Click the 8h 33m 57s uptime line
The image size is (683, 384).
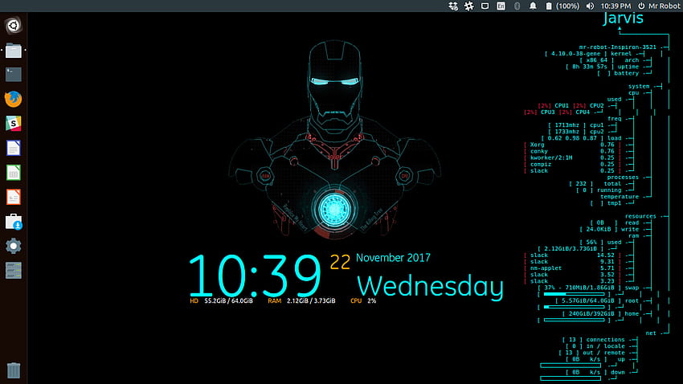pyautogui.click(x=602, y=67)
